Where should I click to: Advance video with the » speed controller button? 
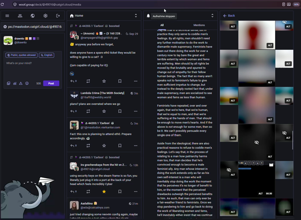pos(258,163)
